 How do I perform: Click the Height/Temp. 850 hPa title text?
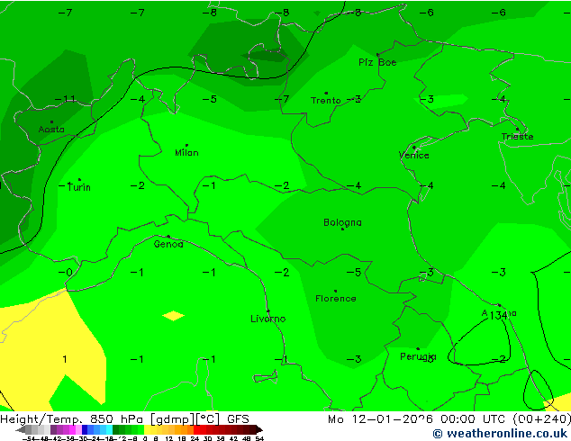point(71,419)
